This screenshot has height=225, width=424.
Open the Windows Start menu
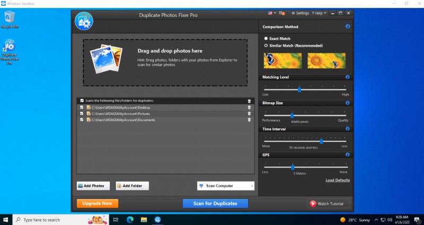click(x=5, y=220)
